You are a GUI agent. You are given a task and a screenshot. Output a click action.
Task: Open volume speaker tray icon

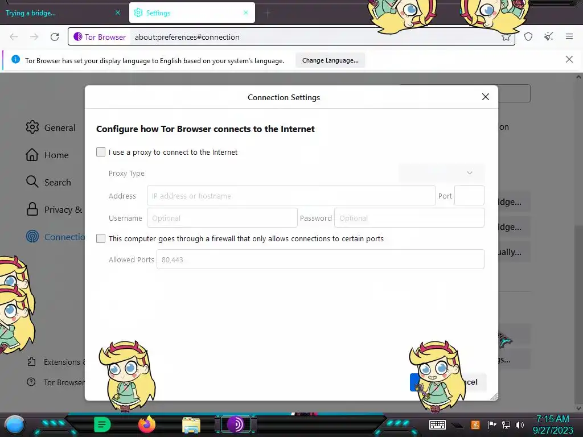pos(520,424)
